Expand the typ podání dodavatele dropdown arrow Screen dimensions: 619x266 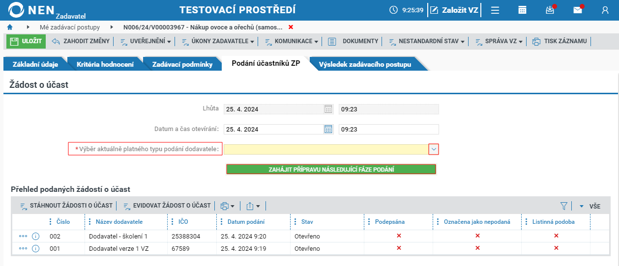[x=434, y=149]
